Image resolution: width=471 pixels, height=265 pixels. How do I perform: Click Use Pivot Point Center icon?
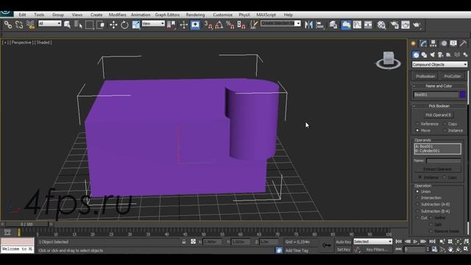coord(171,24)
